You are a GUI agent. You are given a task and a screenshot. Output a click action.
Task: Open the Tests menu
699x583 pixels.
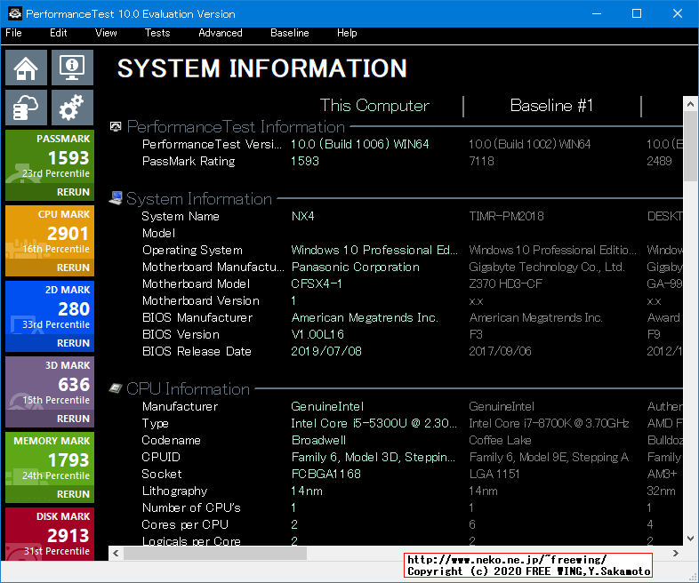(157, 33)
